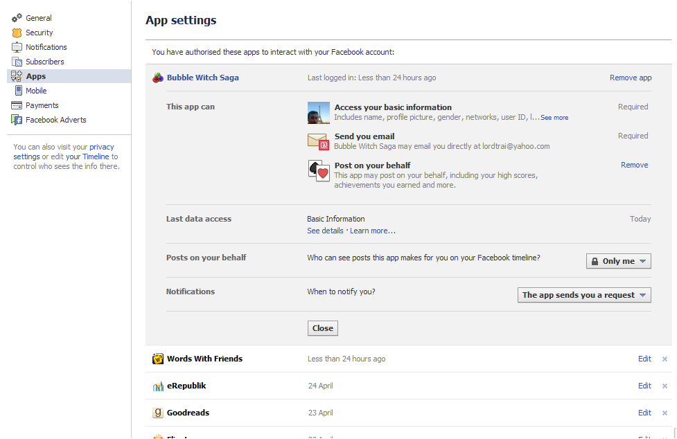The image size is (677, 439).
Task: Open the Notifications settings section
Action: [46, 48]
